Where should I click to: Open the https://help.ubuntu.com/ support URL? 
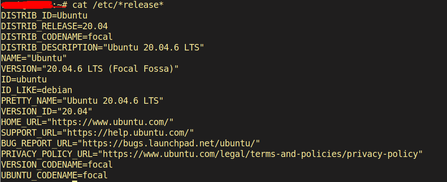point(129,132)
